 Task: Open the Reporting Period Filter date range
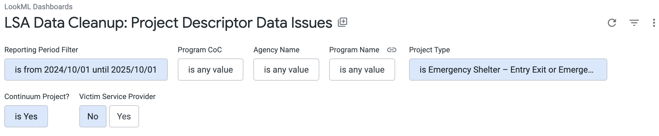(86, 70)
